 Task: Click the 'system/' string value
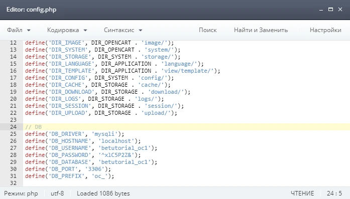(159, 50)
